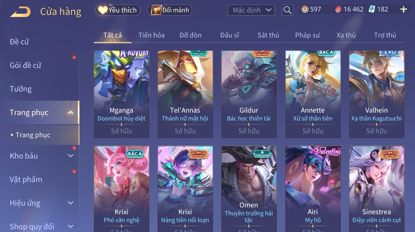Click the red ruby currency icon

(x=338, y=9)
